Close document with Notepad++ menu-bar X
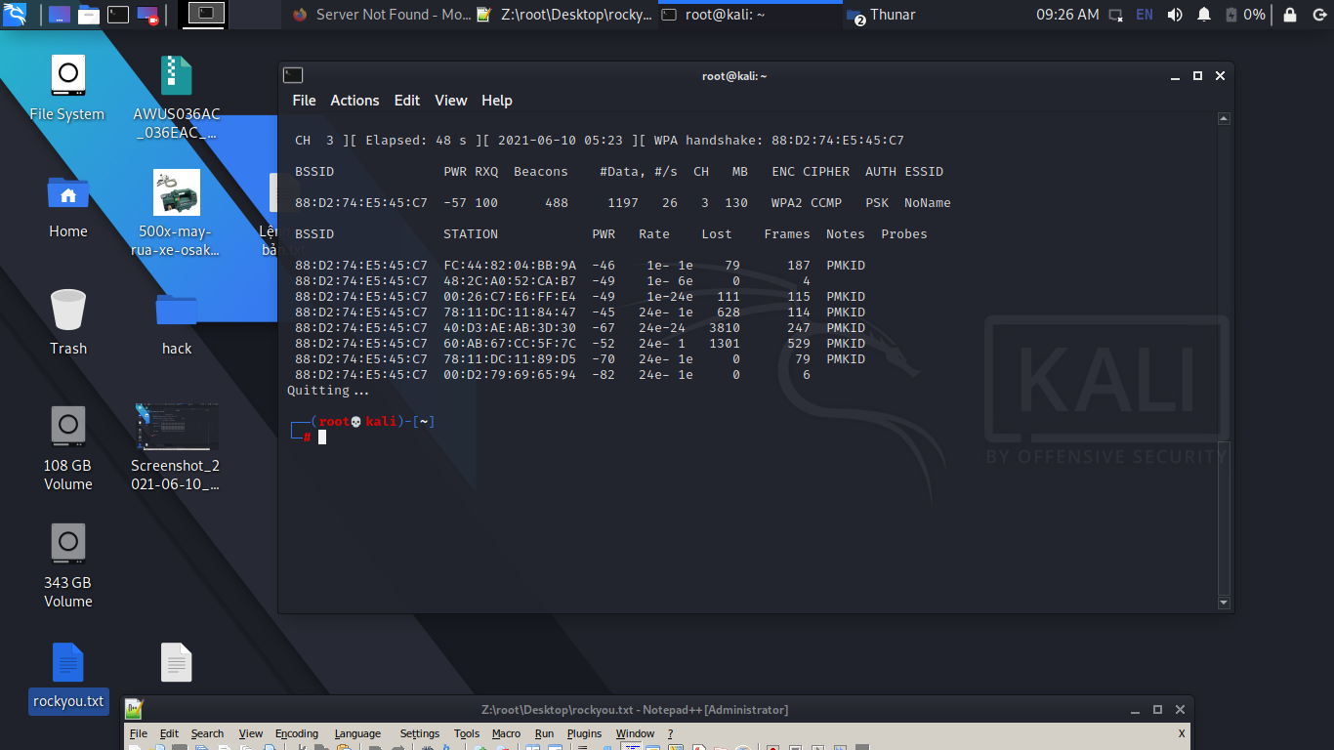This screenshot has height=750, width=1334. coord(1182,733)
